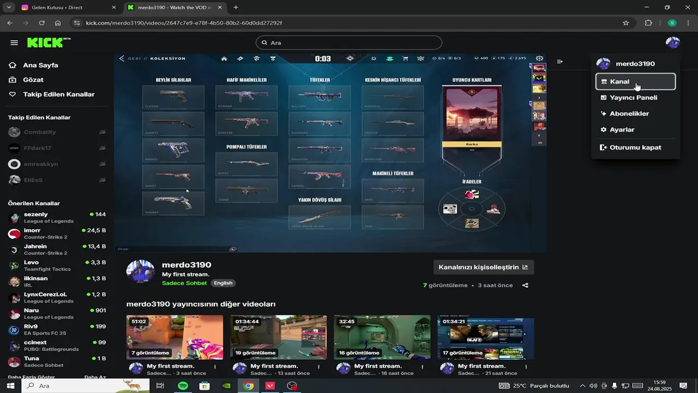Viewport: 698px width, 393px height.
Task: Click the game settings gear icon
Action: (x=539, y=58)
